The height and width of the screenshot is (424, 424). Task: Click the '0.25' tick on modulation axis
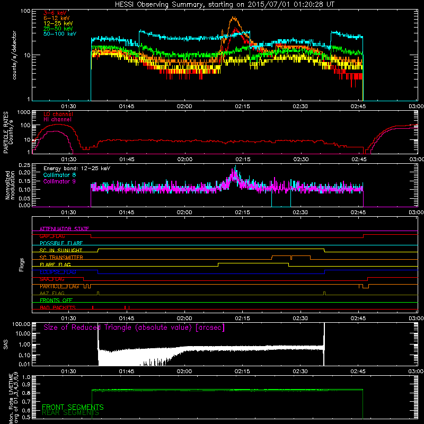[24, 165]
